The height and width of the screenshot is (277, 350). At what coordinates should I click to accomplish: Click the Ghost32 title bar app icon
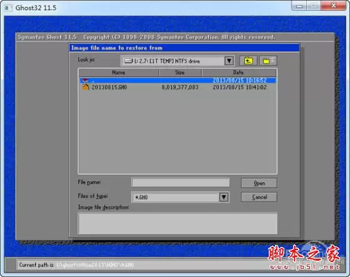8,8
